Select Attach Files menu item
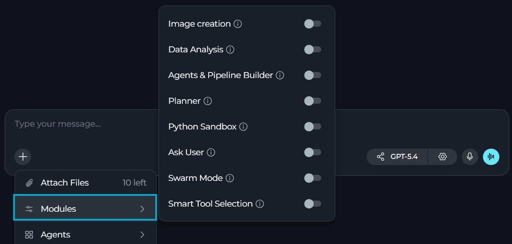Image resolution: width=512 pixels, height=244 pixels. pos(85,183)
